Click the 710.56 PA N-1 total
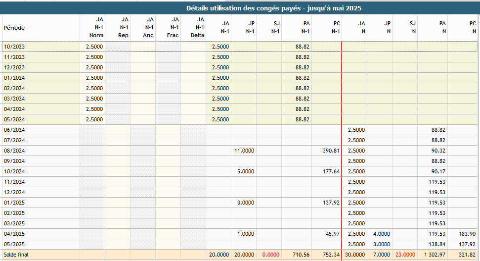This screenshot has height=261, width=480. [301, 255]
